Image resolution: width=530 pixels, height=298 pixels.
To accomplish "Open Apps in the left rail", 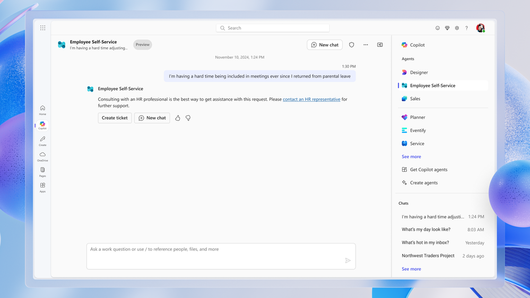I will (x=42, y=188).
